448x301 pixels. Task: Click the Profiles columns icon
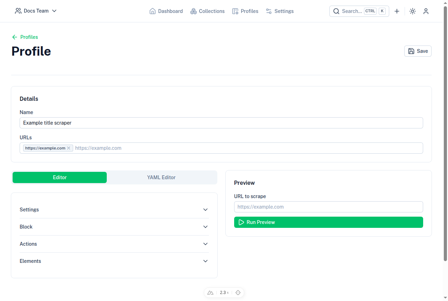[235, 11]
